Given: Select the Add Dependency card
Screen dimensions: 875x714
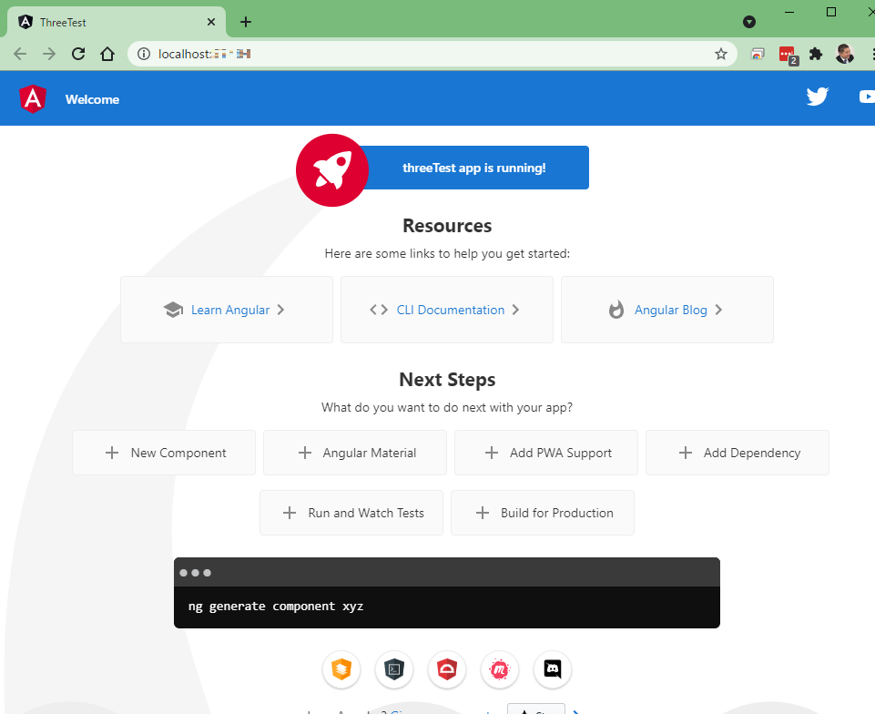Looking at the screenshot, I should (738, 453).
